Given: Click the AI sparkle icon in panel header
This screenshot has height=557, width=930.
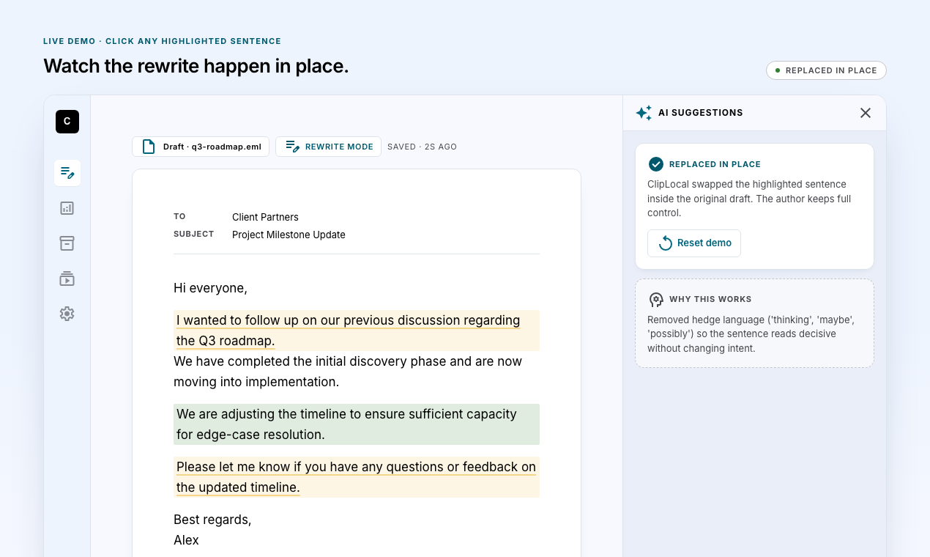Looking at the screenshot, I should tap(644, 113).
